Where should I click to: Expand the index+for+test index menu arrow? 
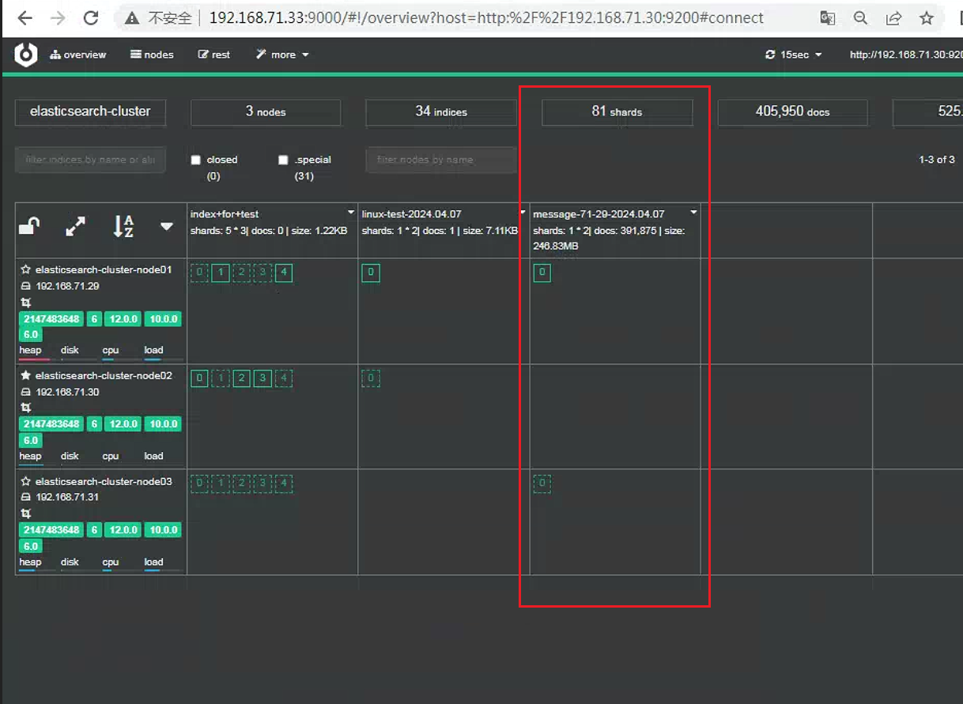pyautogui.click(x=351, y=213)
